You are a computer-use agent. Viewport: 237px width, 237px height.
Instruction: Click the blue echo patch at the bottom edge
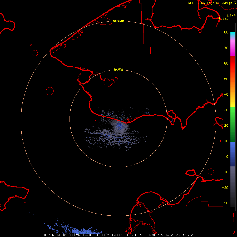(x=85, y=231)
